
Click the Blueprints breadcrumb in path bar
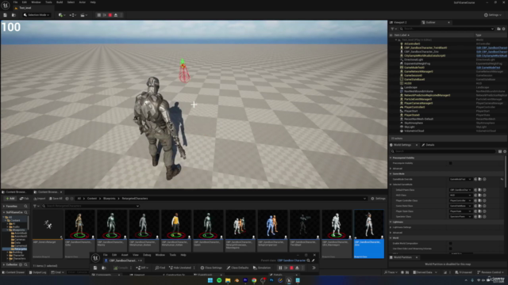[110, 199]
